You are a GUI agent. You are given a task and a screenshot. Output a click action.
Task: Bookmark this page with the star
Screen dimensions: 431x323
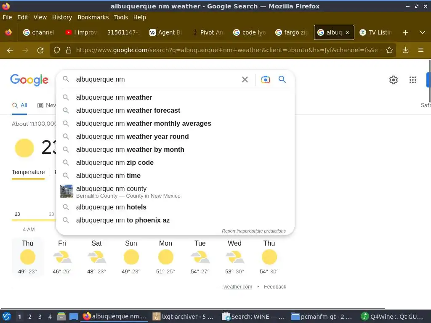pyautogui.click(x=389, y=50)
